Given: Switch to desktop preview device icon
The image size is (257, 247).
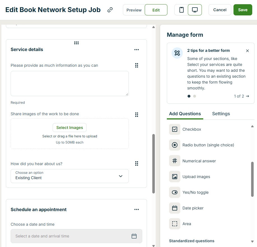Looking at the screenshot, I should (195, 10).
